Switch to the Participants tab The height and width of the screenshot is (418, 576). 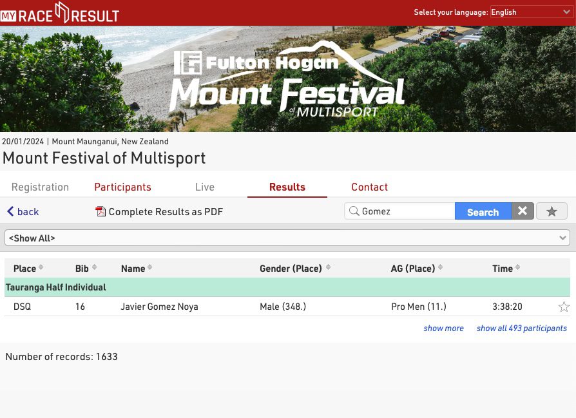tap(122, 187)
